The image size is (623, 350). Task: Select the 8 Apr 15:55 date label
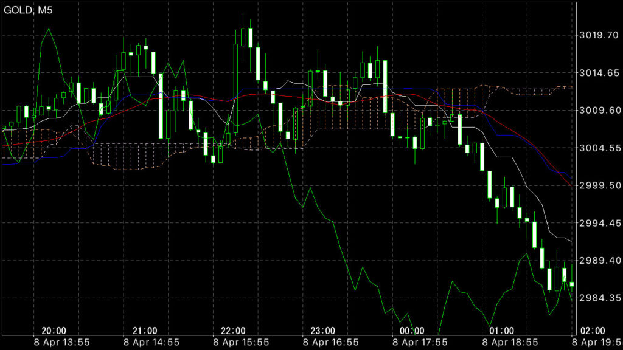click(241, 342)
